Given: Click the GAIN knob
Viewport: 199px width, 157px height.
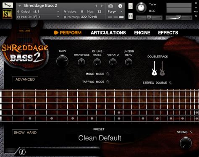Looking at the screenshot, I should coord(62,61).
